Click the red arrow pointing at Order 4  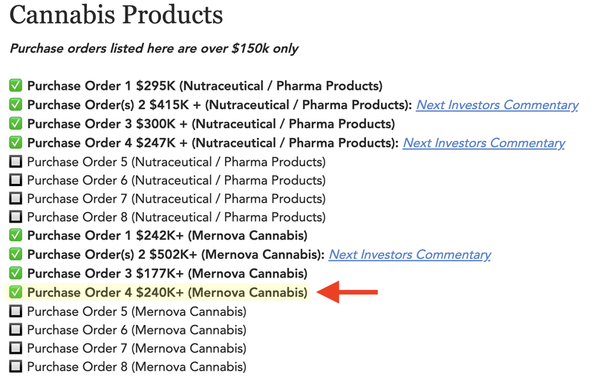[347, 292]
